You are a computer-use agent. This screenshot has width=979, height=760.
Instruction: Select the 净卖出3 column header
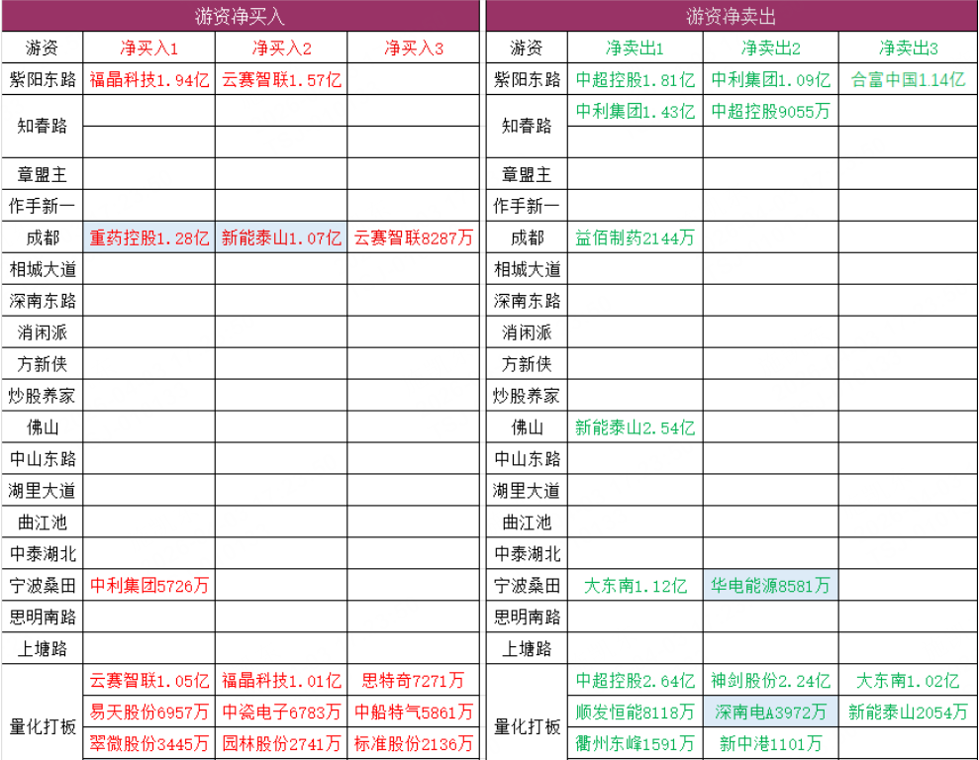tap(908, 48)
